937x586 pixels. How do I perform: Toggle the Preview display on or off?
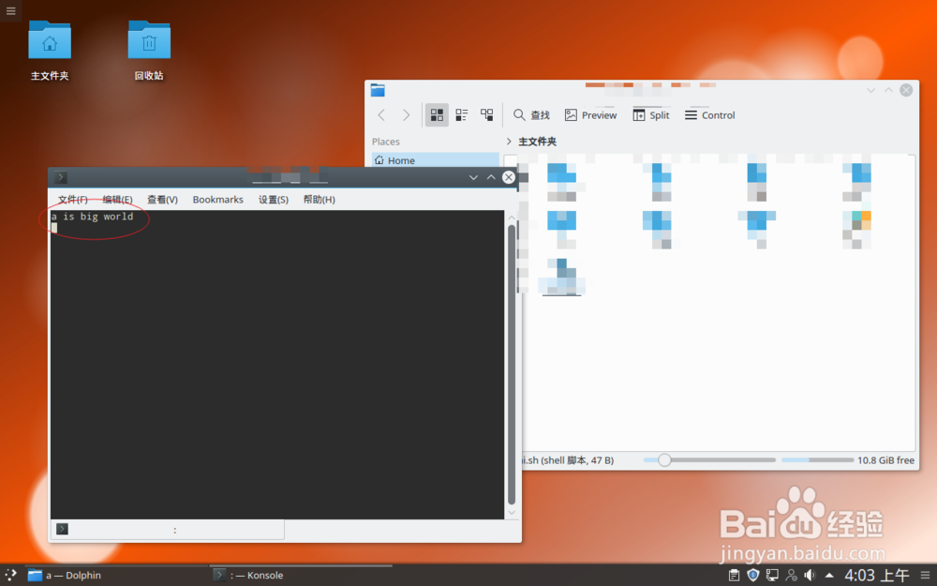click(590, 114)
